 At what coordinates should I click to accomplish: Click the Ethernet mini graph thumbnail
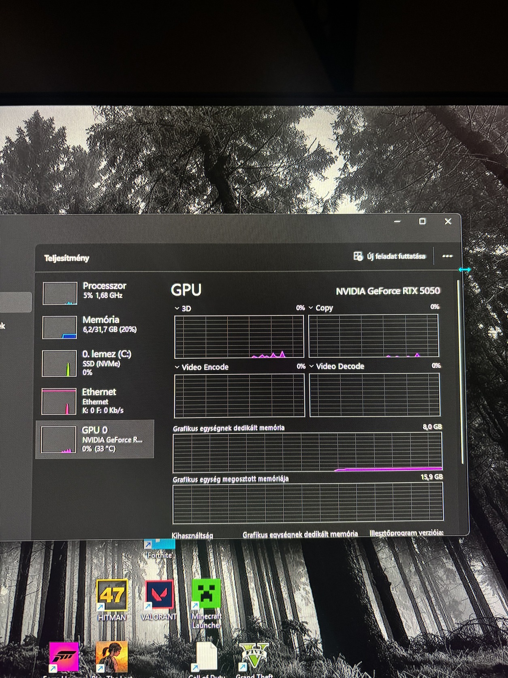(59, 401)
